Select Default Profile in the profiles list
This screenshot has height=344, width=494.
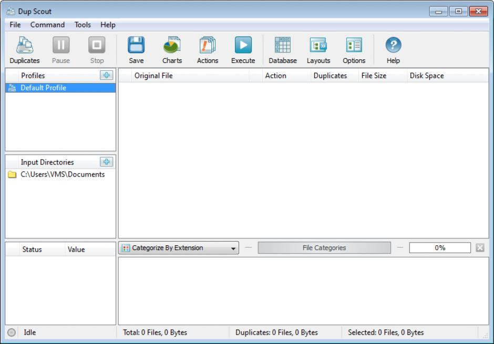(x=44, y=88)
